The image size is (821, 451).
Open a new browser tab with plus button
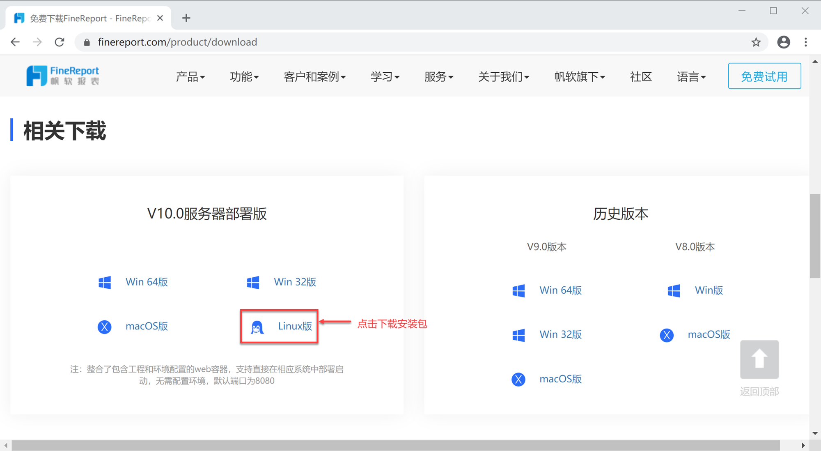pos(186,18)
